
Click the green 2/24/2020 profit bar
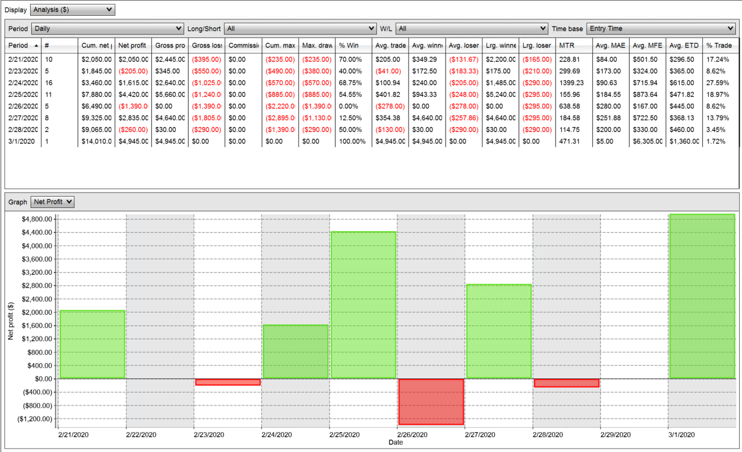pos(295,352)
